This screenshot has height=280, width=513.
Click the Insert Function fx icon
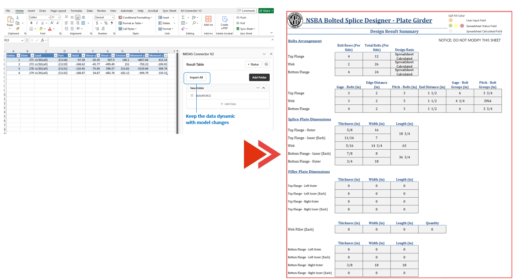click(42, 40)
